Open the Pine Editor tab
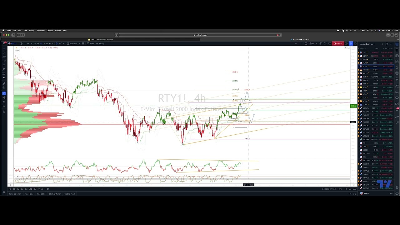 41,194
